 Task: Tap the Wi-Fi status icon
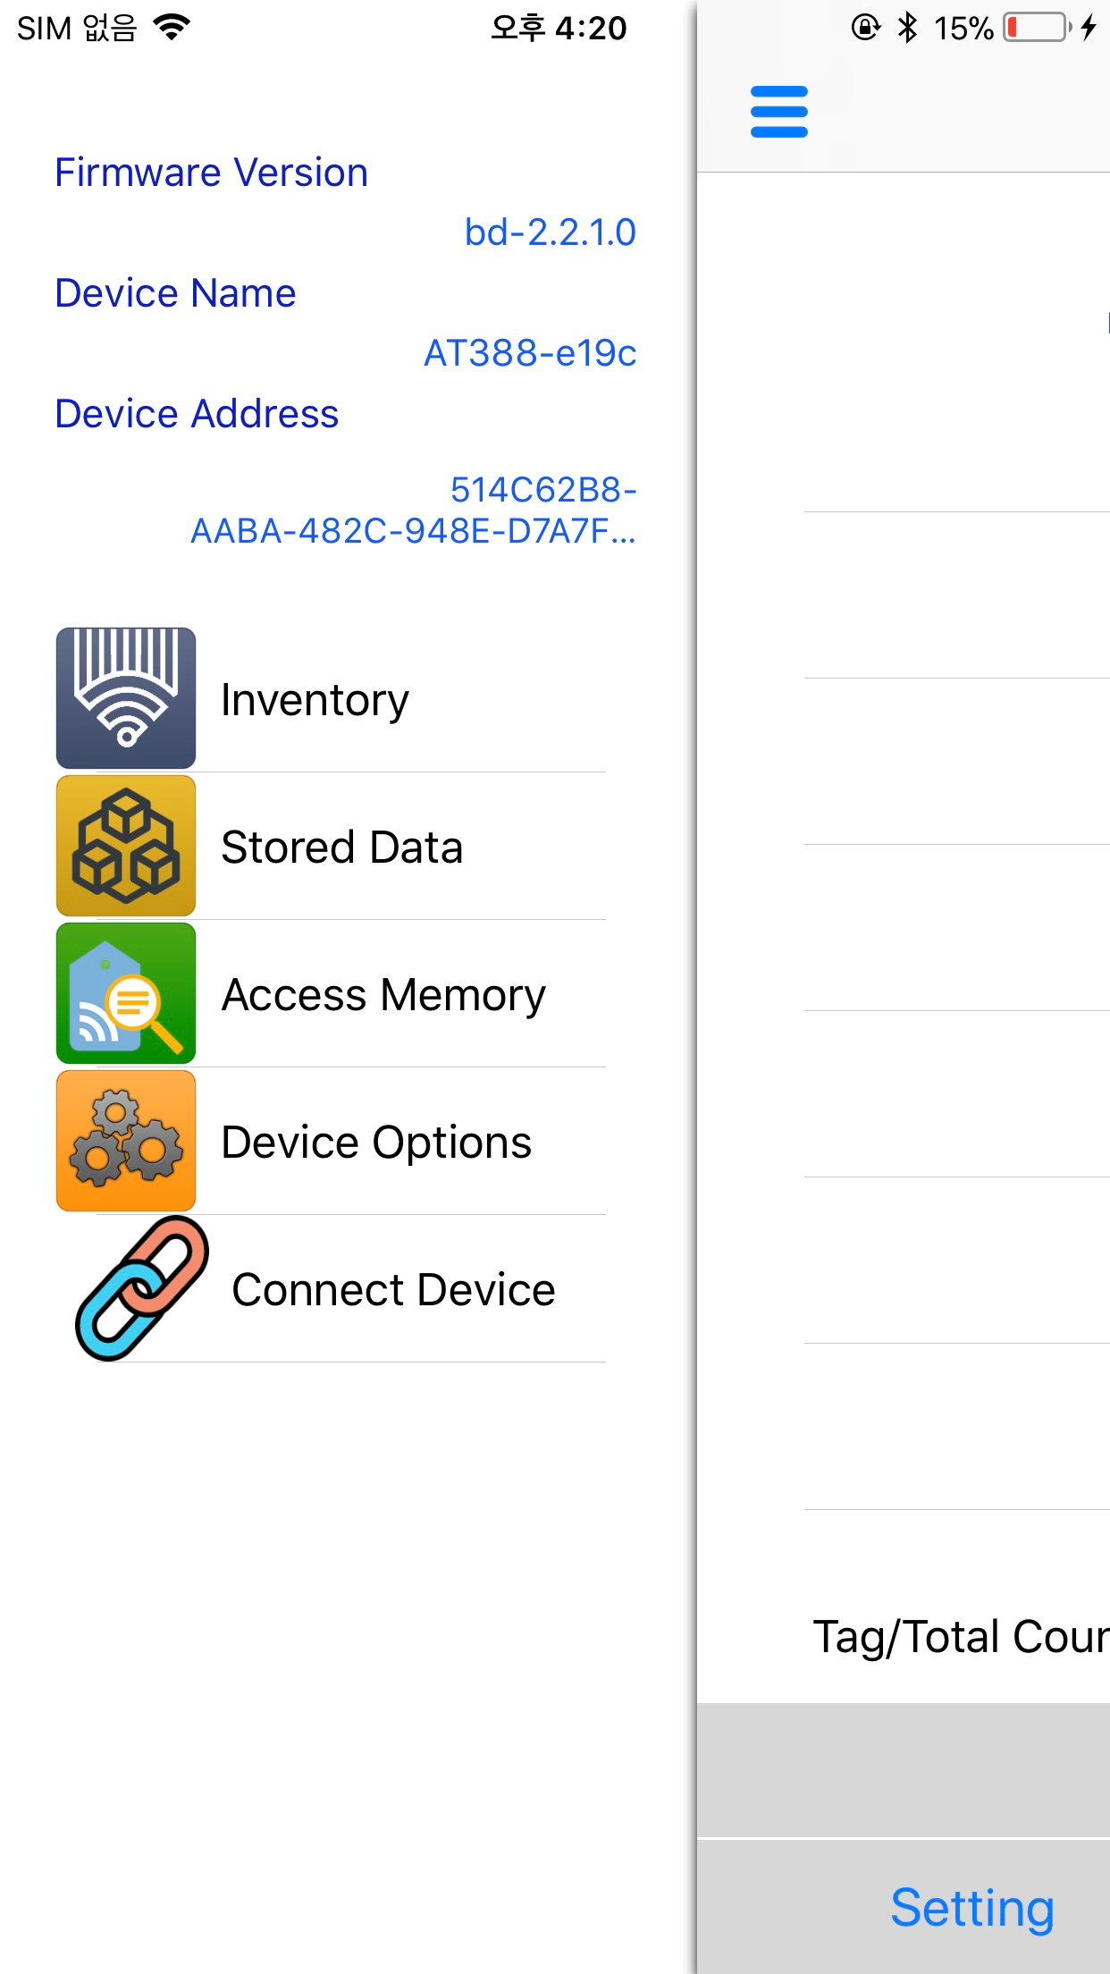(x=172, y=28)
